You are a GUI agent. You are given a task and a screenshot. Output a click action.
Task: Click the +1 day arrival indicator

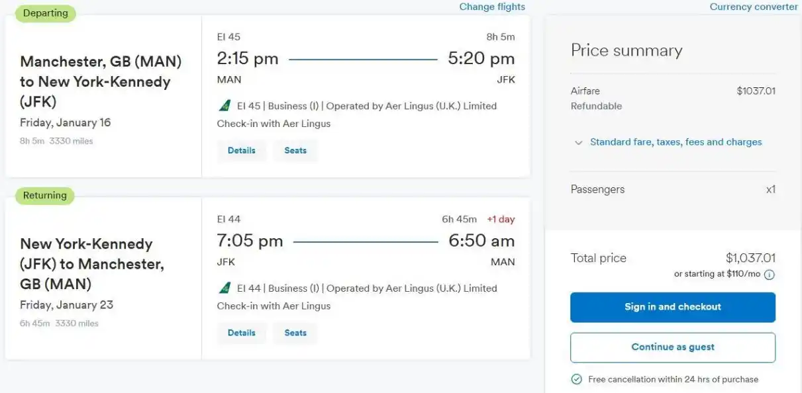(x=501, y=220)
